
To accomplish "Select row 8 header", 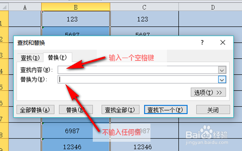I will click(4, 130).
